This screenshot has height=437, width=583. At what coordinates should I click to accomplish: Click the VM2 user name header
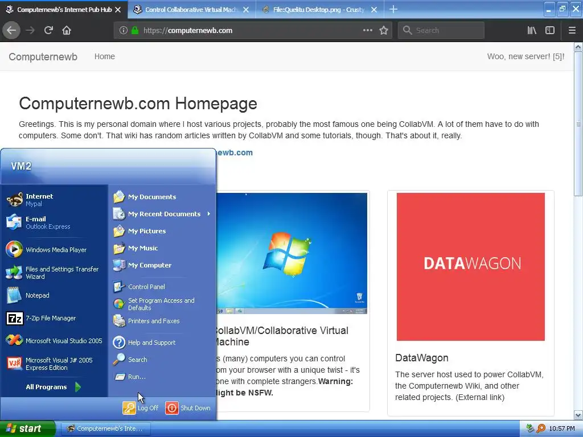(21, 166)
